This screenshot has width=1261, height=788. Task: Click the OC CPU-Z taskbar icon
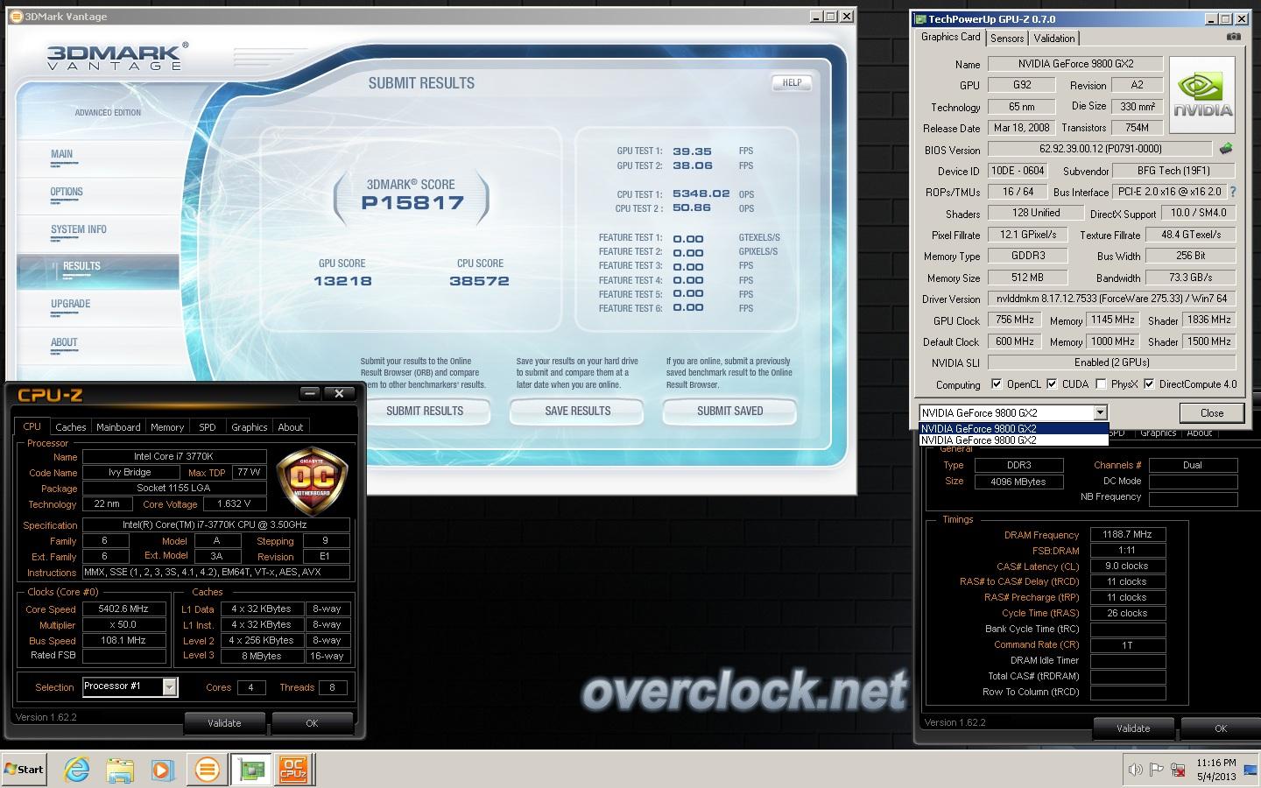click(292, 770)
